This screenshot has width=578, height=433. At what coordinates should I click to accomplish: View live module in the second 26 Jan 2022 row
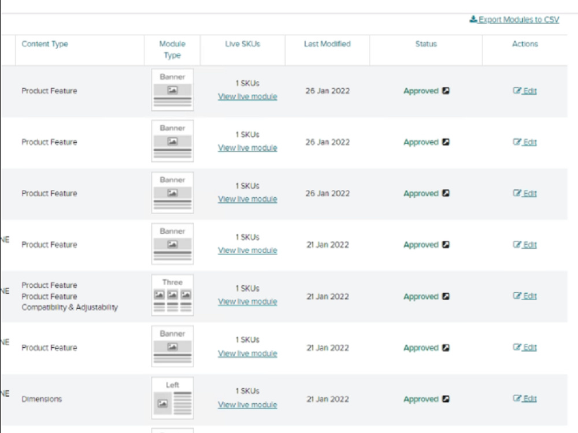pos(247,148)
